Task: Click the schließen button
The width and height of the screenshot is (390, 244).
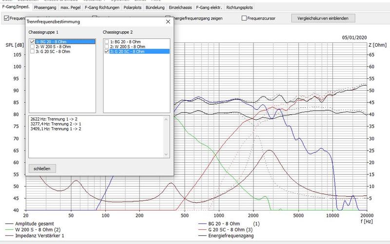Action: point(42,169)
